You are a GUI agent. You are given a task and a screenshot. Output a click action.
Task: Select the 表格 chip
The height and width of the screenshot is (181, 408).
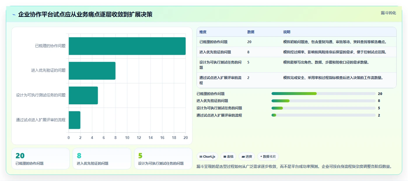(x=228, y=157)
